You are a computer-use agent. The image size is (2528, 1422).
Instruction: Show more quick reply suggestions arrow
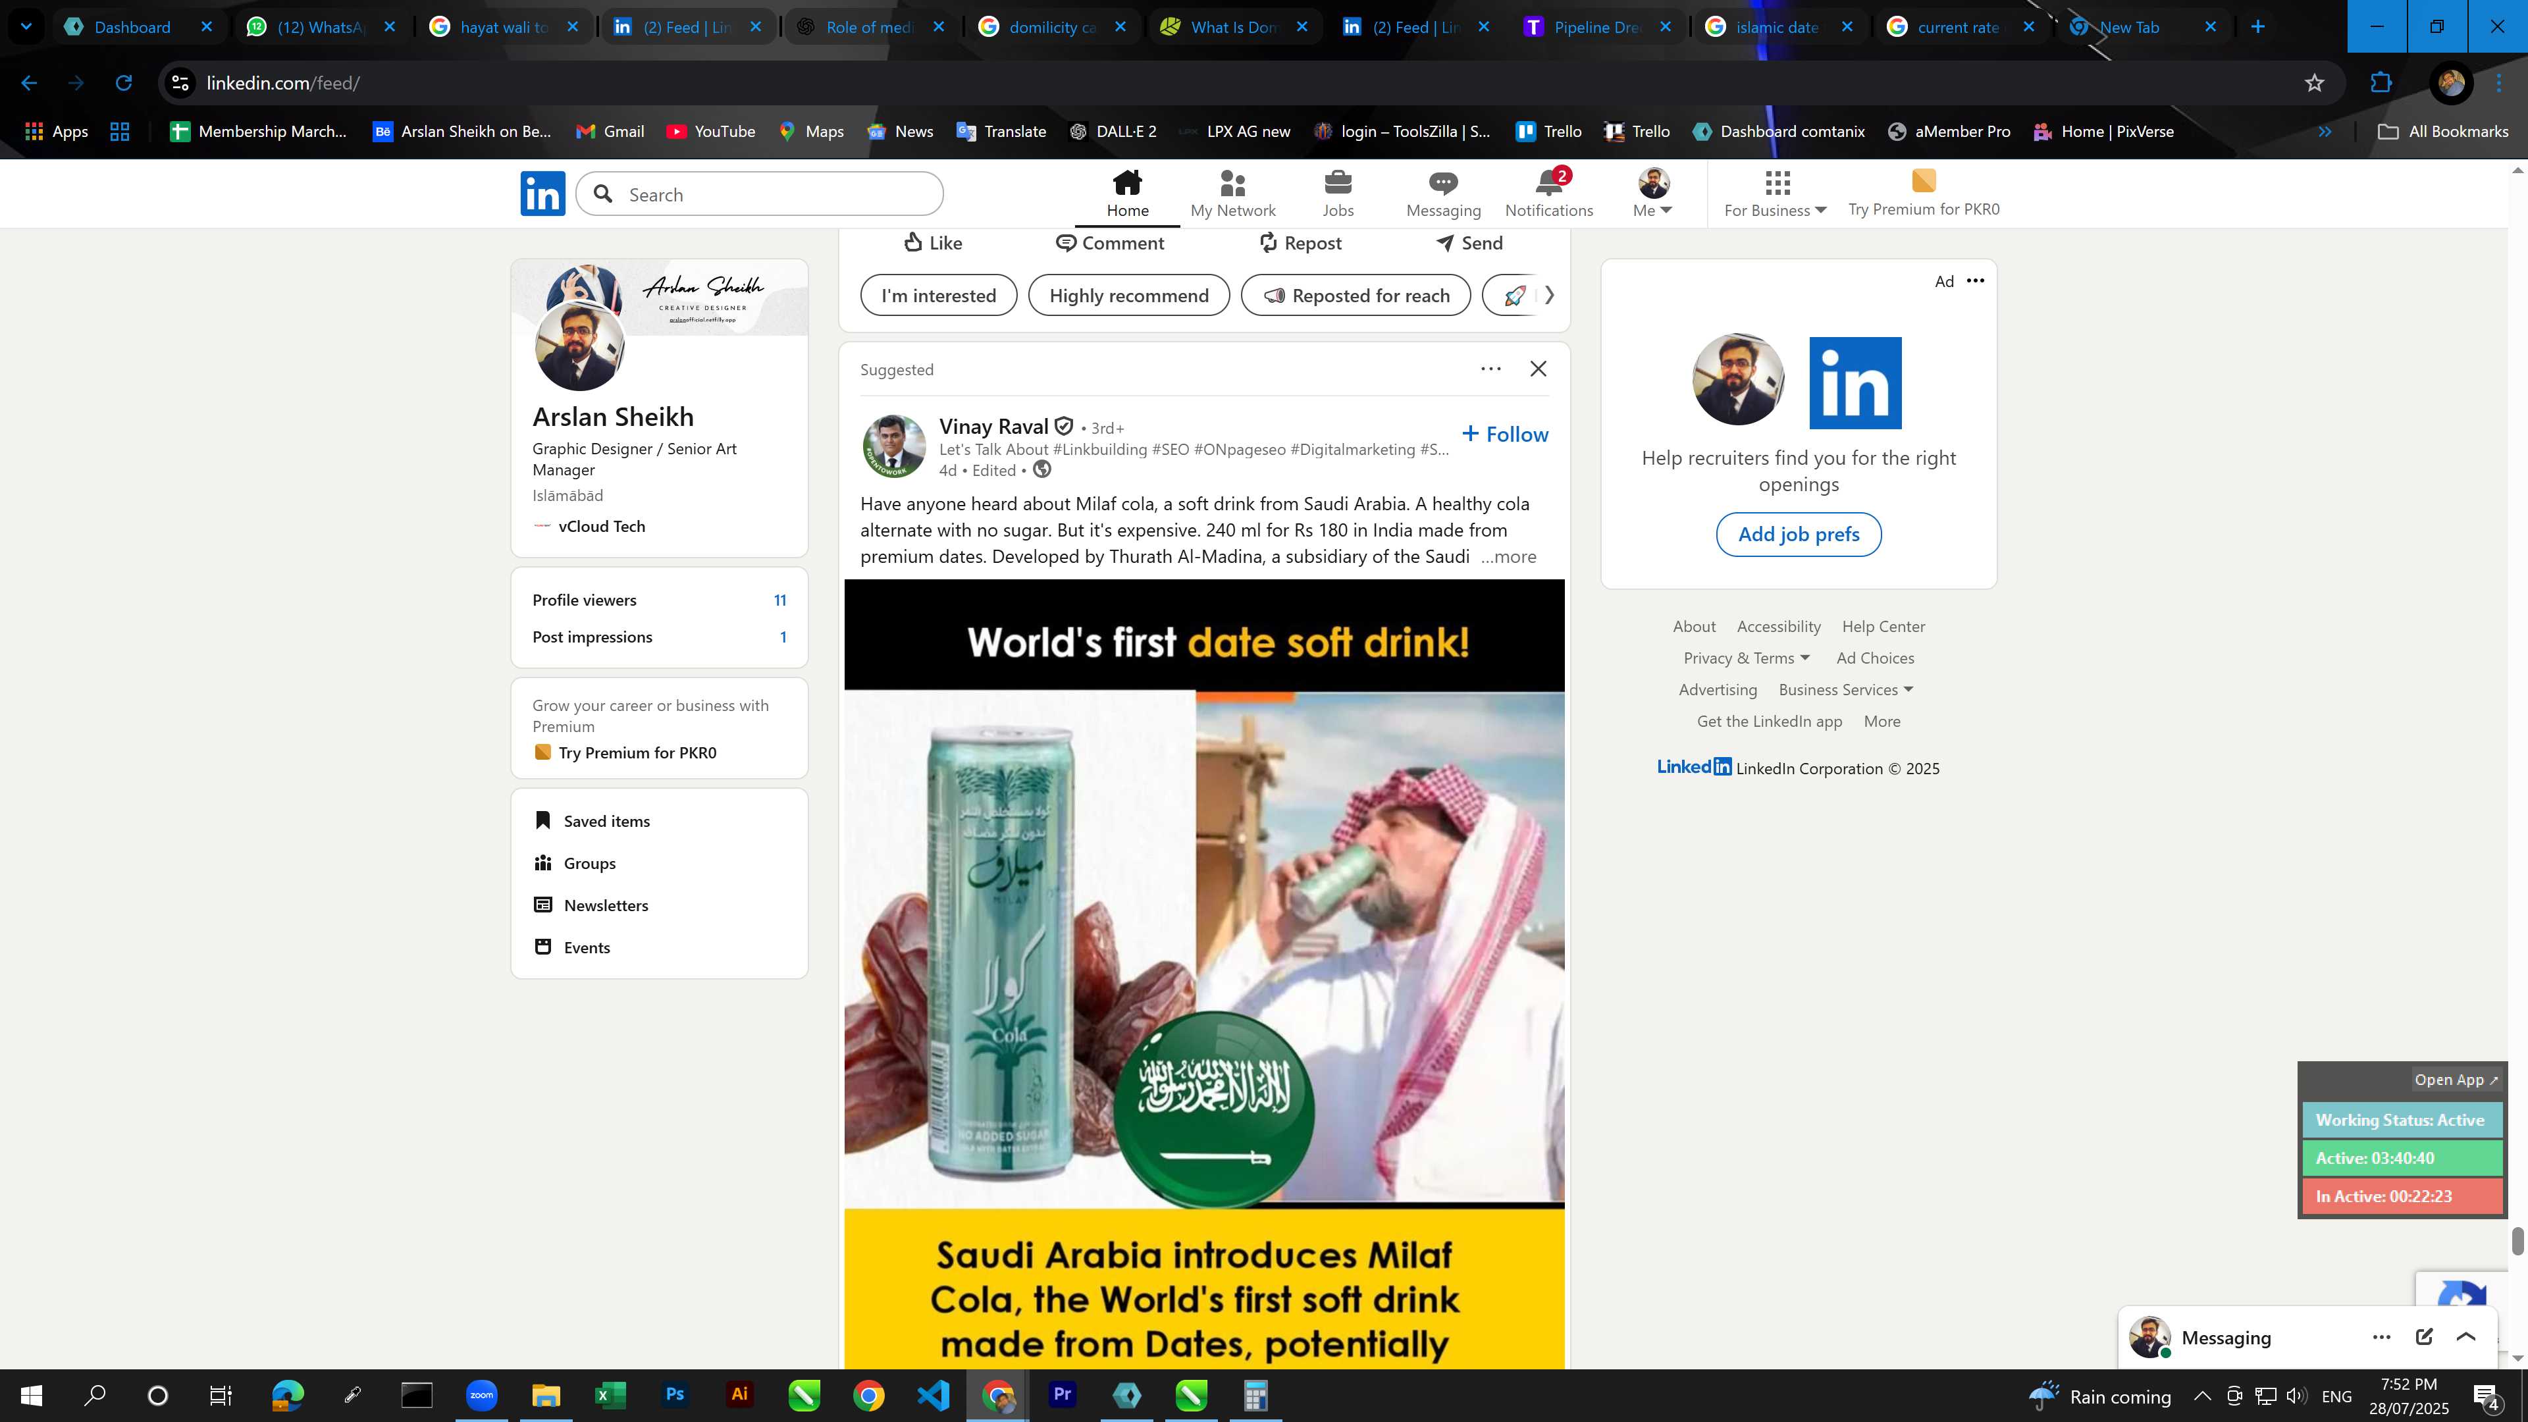(x=1548, y=296)
